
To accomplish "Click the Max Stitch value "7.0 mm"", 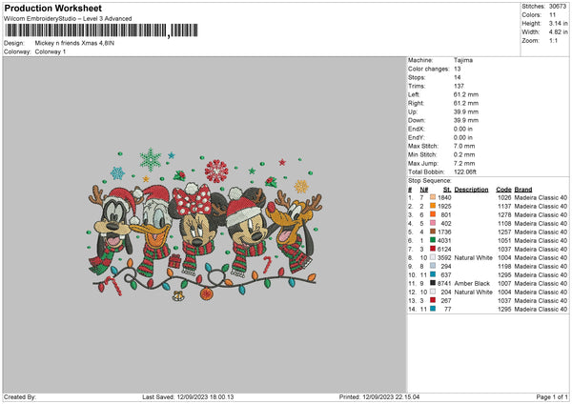I will 464,146.
